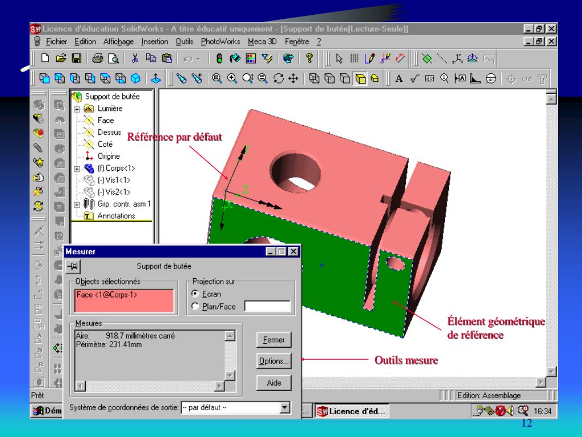
Task: Toggle the pushpin in the Mesurer dialog
Action: [x=73, y=266]
